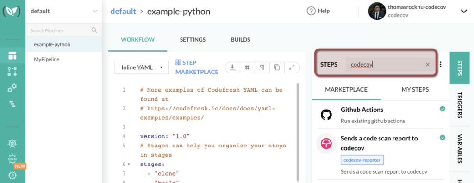Click the pilcrow paragraph toolbar icon

pyautogui.click(x=262, y=67)
